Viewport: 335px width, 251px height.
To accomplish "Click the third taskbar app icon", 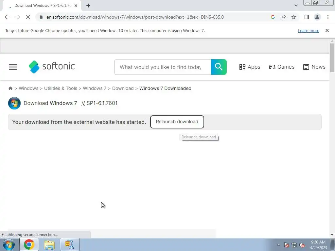I will tap(70, 244).
